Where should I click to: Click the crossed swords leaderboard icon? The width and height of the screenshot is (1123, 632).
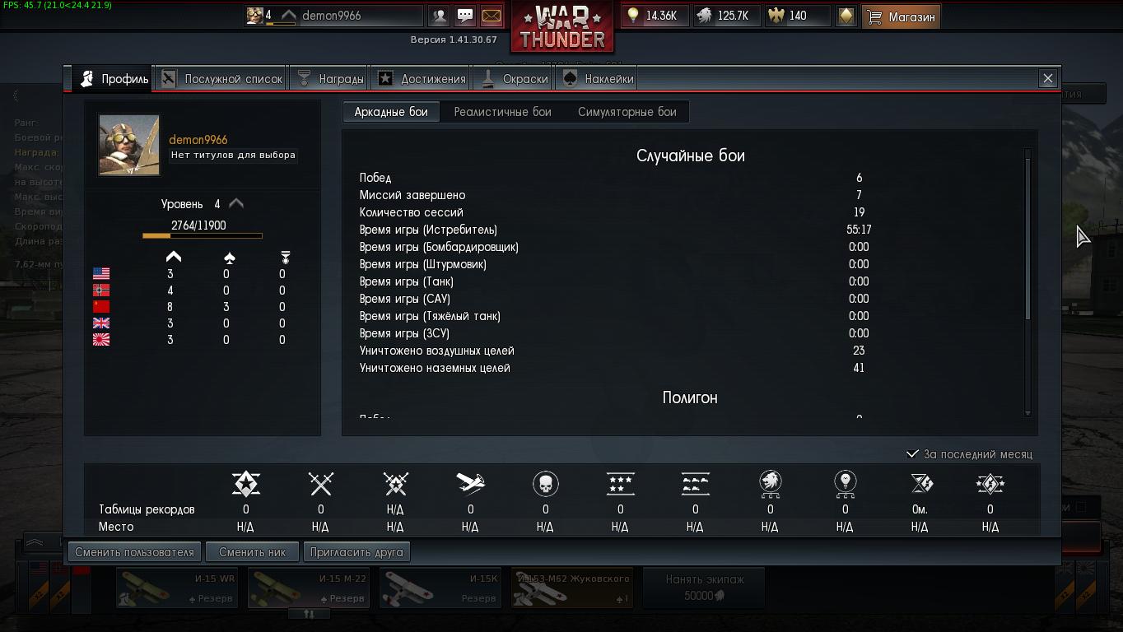click(320, 483)
